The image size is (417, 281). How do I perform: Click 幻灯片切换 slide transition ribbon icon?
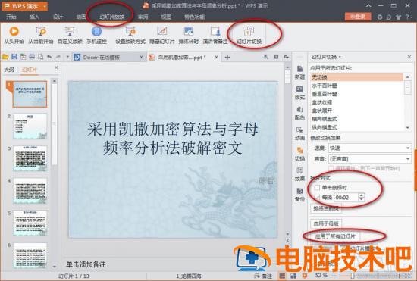pos(249,31)
